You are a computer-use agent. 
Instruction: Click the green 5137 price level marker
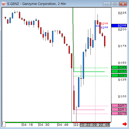pyautogui.click(x=119, y=71)
